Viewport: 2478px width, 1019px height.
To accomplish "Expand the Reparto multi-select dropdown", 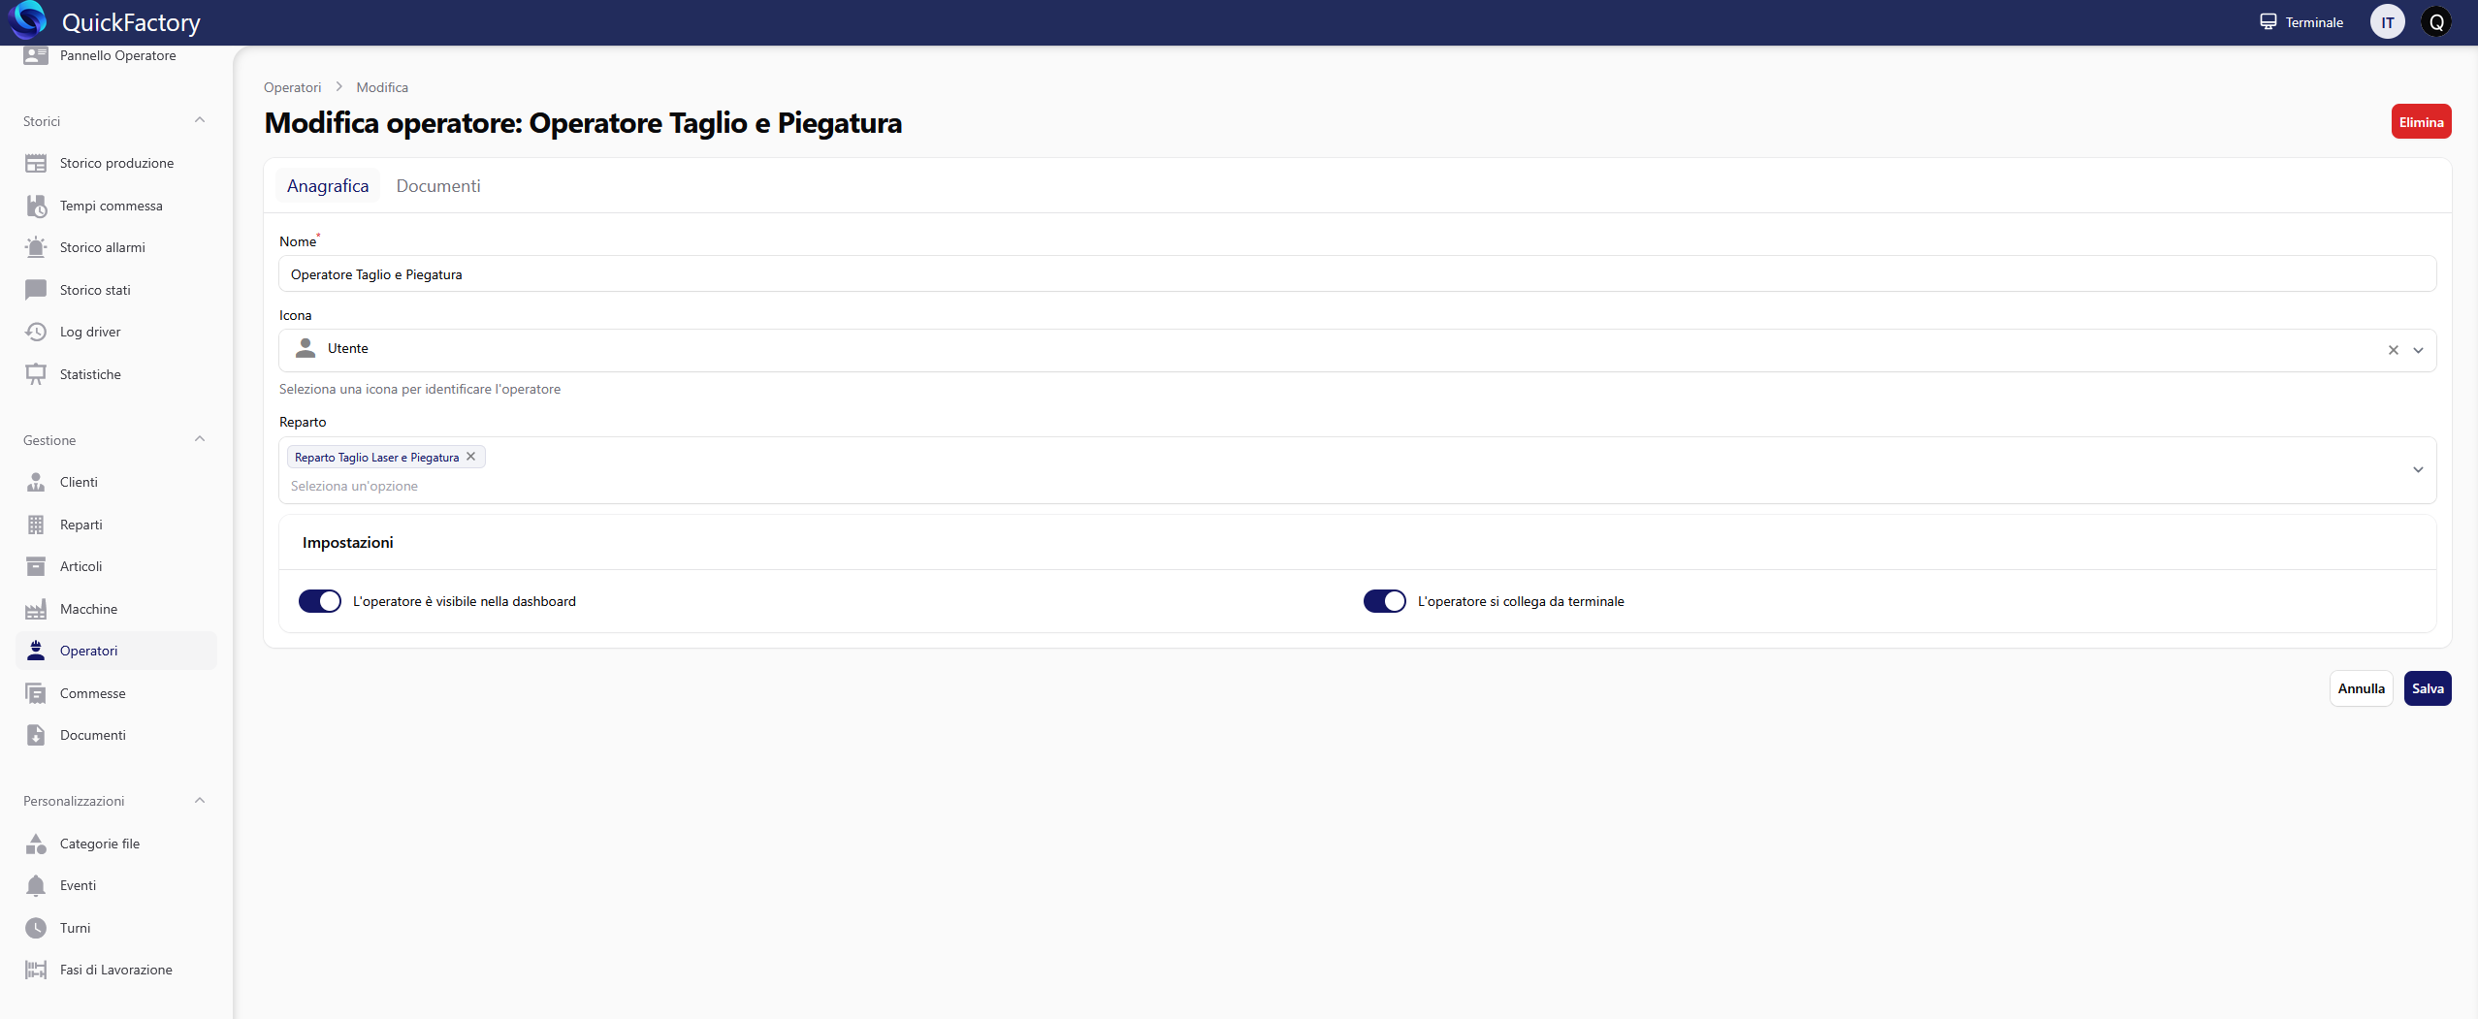I will pyautogui.click(x=2418, y=470).
